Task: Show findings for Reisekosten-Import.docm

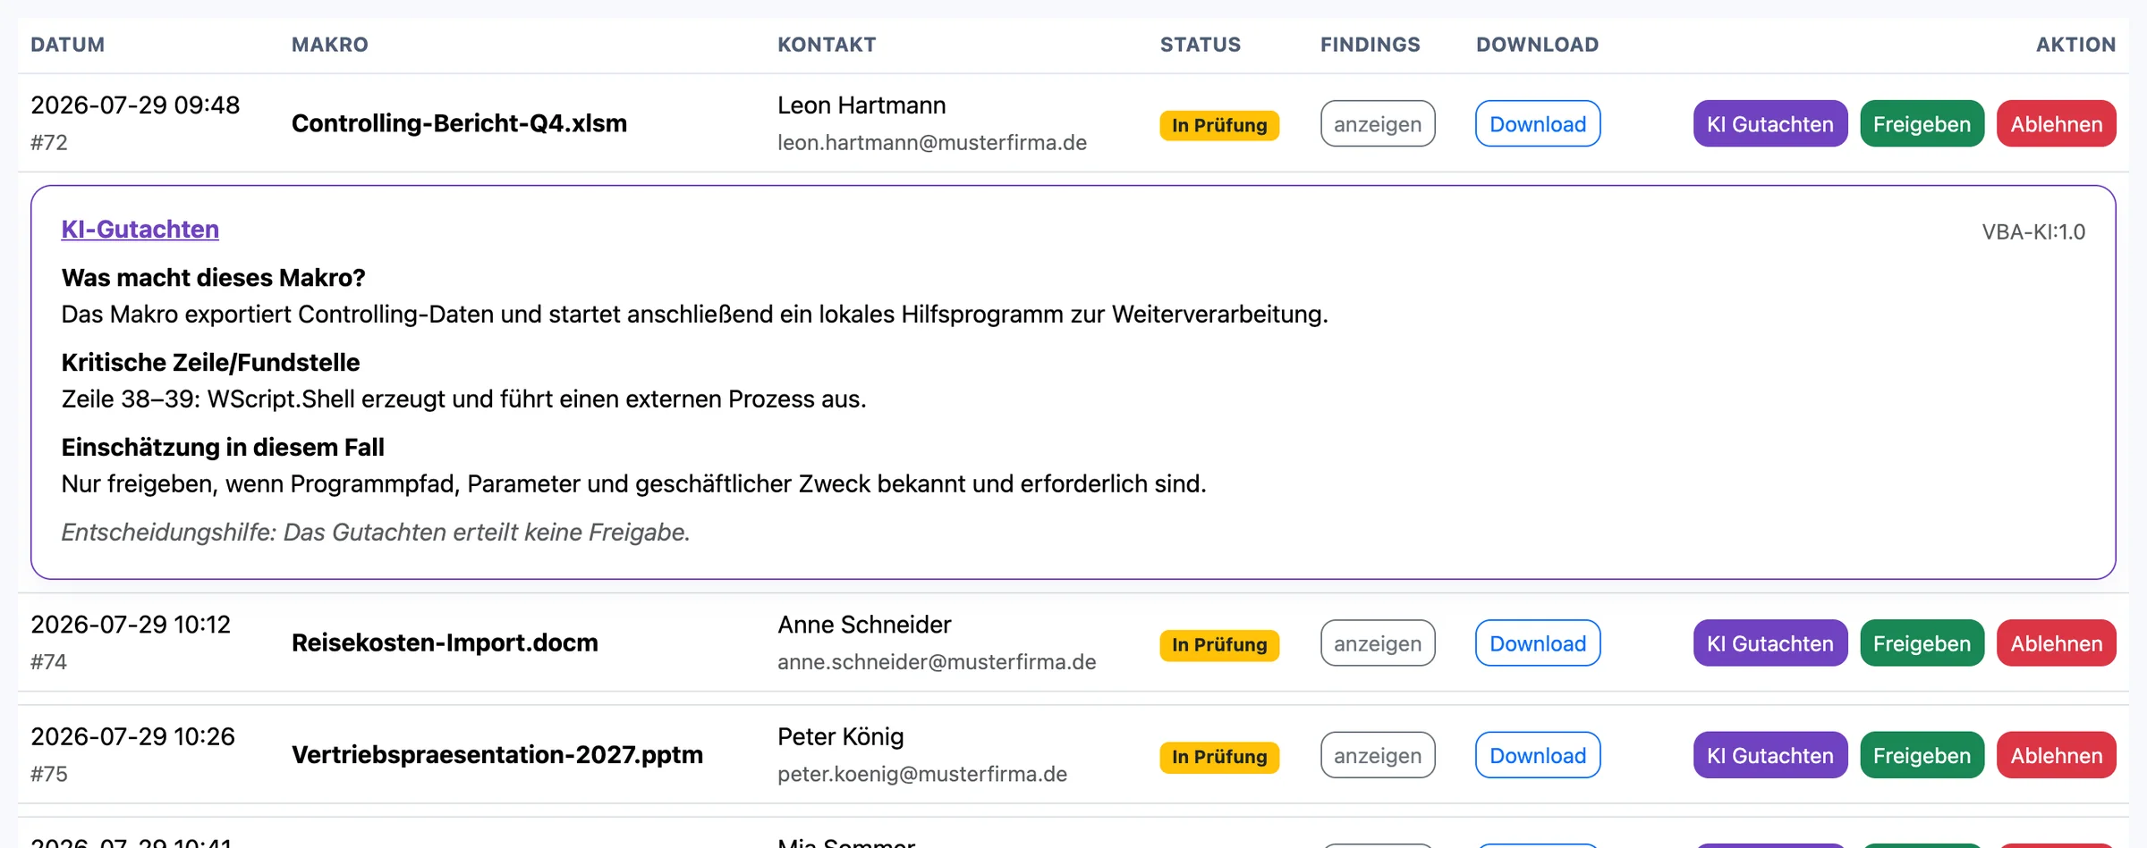Action: [x=1378, y=642]
